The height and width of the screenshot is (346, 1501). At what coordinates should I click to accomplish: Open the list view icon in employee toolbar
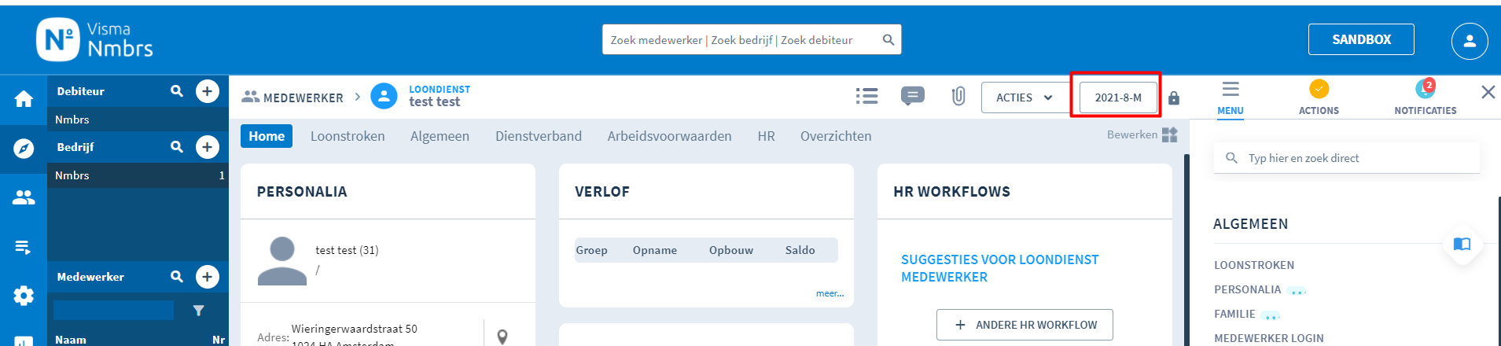point(867,96)
